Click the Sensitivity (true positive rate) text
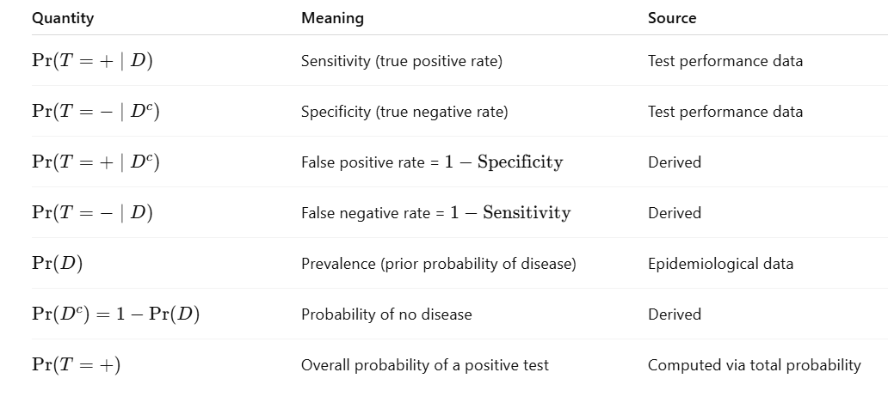Screen dimensions: 888x409 click(401, 61)
